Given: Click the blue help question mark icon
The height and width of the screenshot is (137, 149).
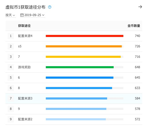Looking at the screenshot, I should 49,7.
